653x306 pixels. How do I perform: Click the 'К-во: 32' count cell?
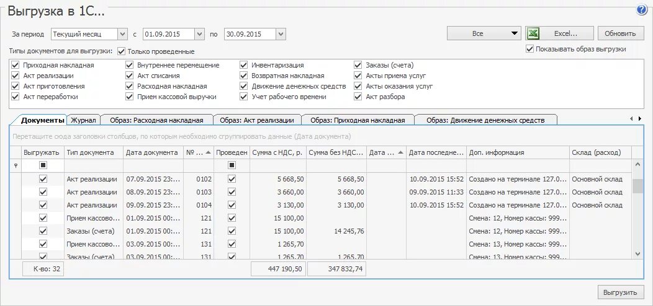[43, 269]
